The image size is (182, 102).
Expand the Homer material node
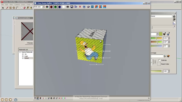pos(23,58)
